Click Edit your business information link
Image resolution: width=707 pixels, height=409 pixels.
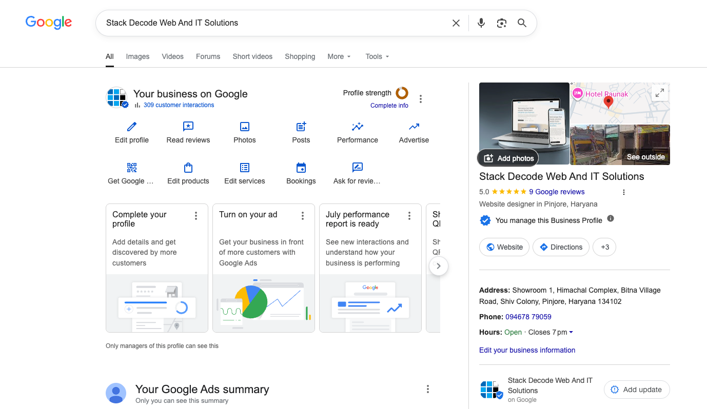(527, 350)
